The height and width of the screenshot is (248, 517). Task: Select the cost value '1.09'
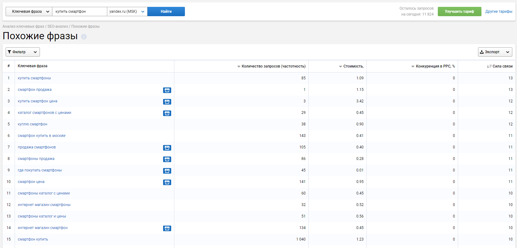click(360, 78)
